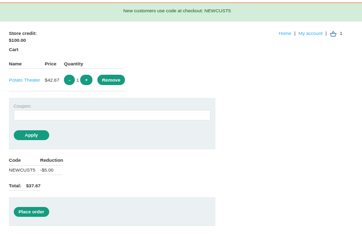Click the Reduction column header
This screenshot has height=234, width=362.
(52, 160)
